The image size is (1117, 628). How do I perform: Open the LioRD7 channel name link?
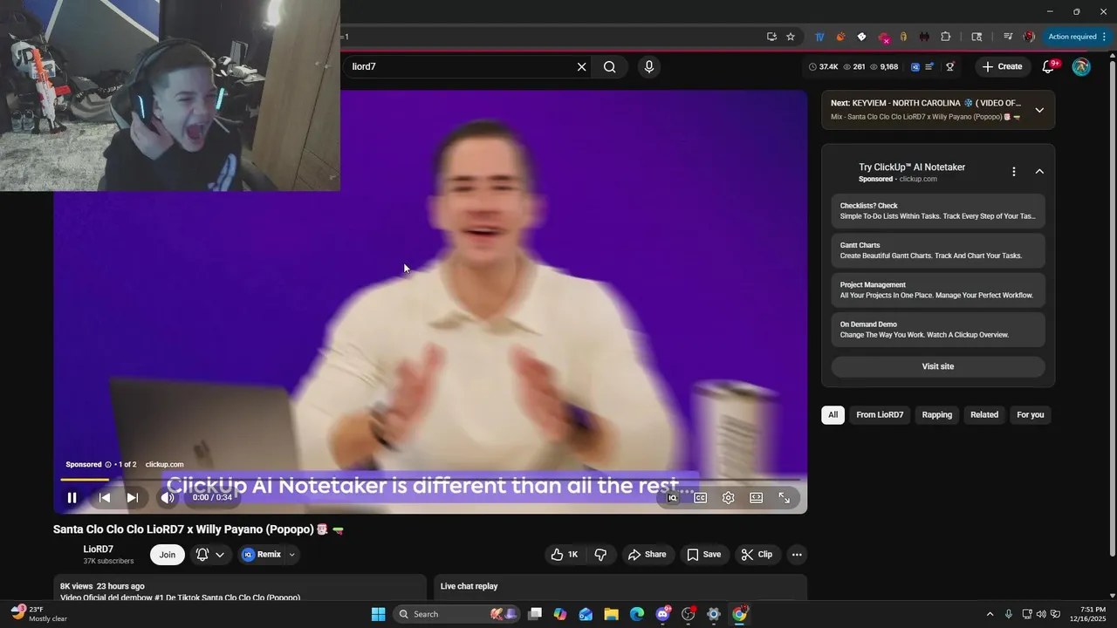pos(99,549)
